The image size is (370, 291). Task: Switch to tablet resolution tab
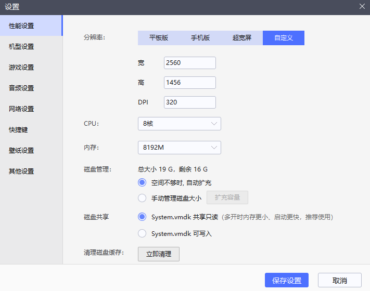(159, 38)
